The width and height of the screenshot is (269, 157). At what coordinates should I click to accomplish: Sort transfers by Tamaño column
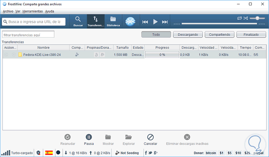[122, 48]
